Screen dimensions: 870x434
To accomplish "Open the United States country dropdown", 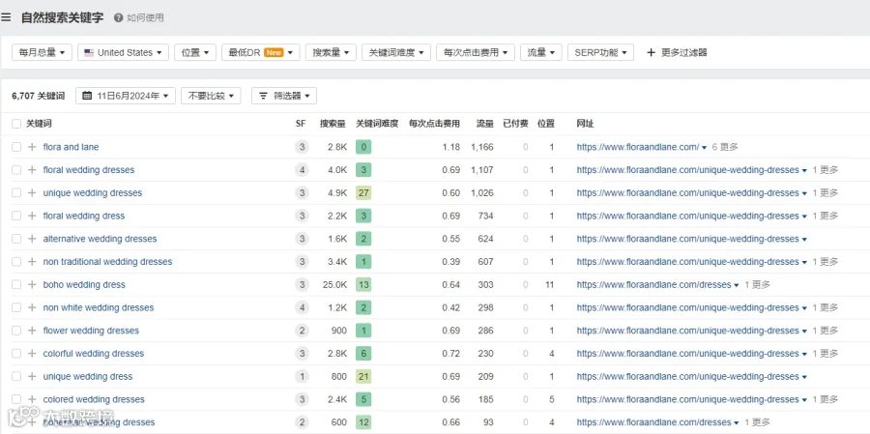I will [x=123, y=53].
